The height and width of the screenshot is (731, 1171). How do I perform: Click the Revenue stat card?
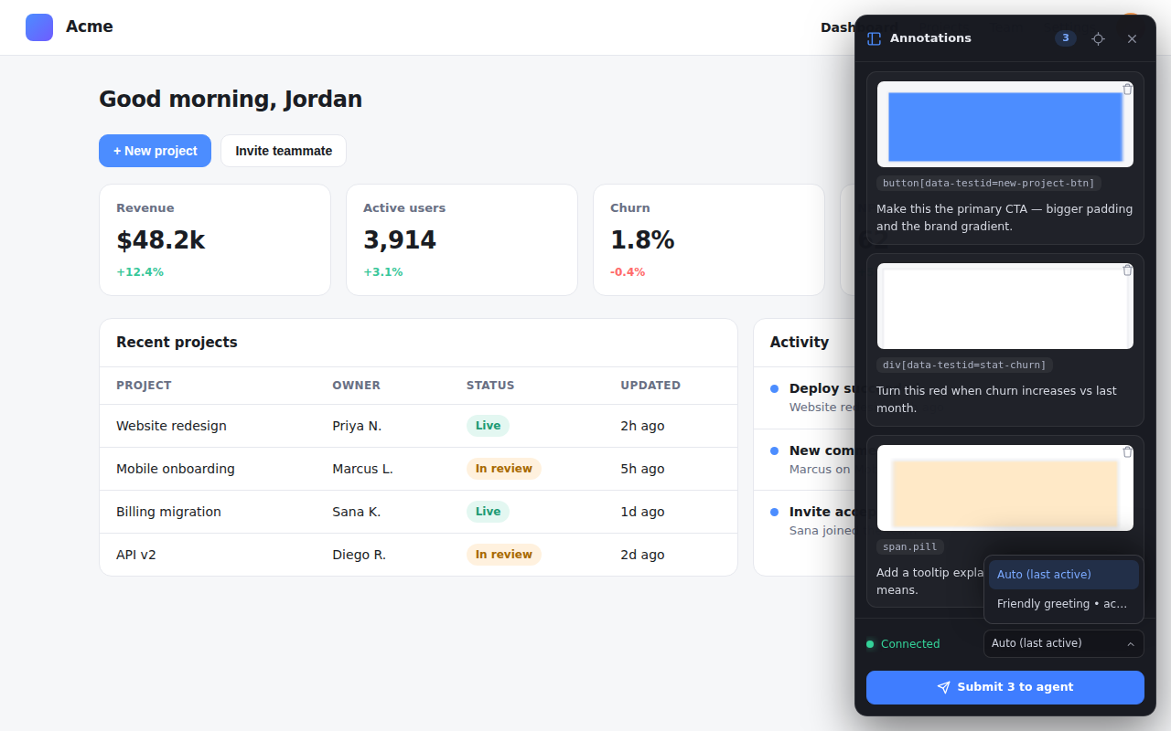tap(215, 240)
